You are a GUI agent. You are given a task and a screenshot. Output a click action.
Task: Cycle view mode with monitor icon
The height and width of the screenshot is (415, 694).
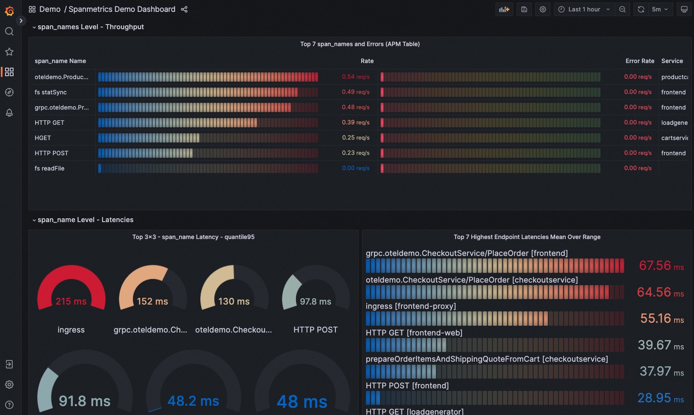684,9
